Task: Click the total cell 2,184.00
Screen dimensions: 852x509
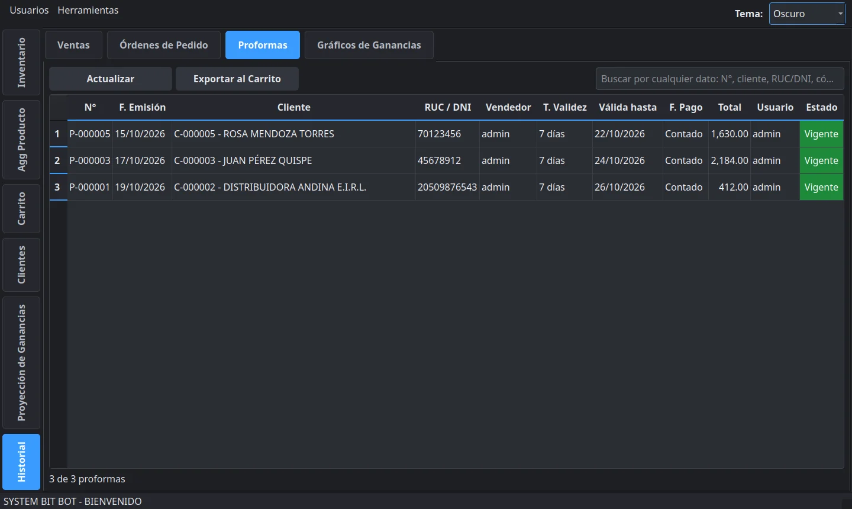Action: click(x=730, y=160)
